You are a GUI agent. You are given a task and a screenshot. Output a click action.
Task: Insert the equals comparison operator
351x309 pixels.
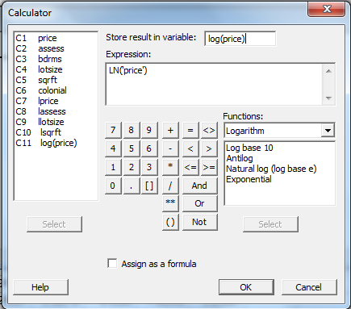pos(190,130)
